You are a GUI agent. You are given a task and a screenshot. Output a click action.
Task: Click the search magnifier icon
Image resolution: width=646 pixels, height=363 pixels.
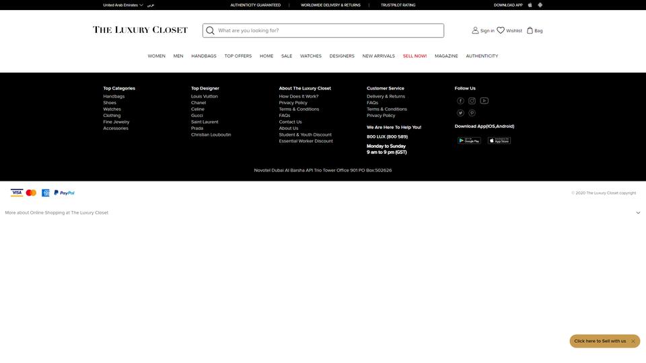point(210,30)
